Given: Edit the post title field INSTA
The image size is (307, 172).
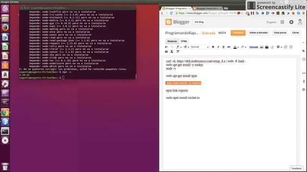Looking at the screenshot, I should (223, 33).
